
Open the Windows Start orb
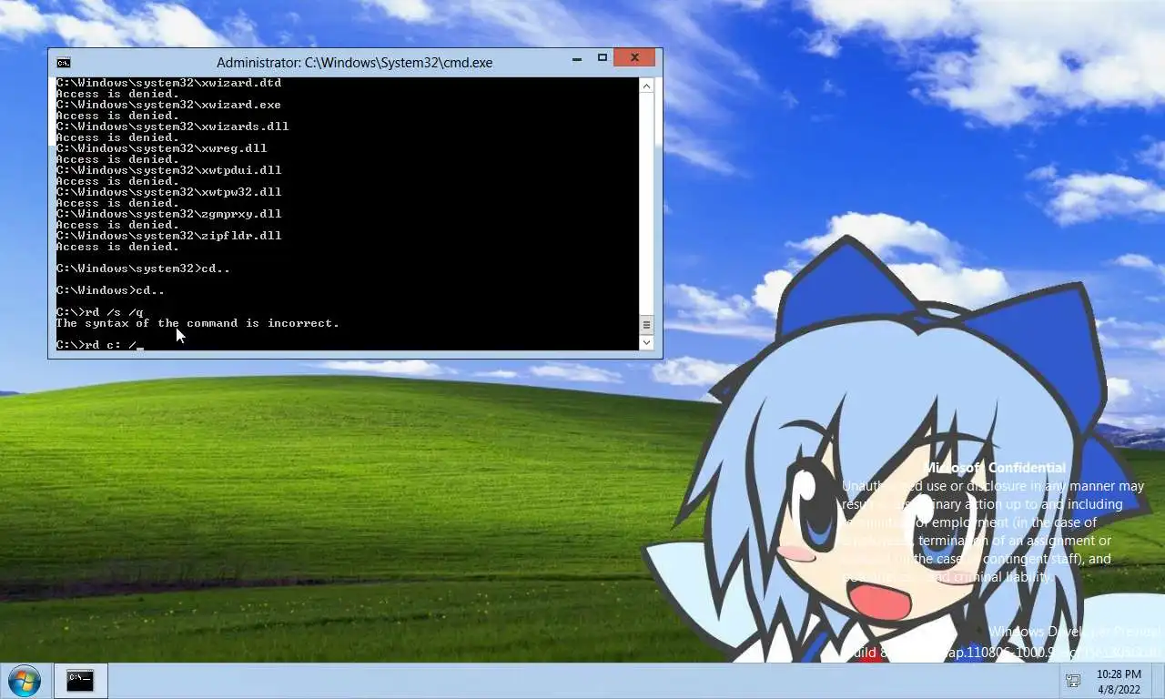[23, 681]
